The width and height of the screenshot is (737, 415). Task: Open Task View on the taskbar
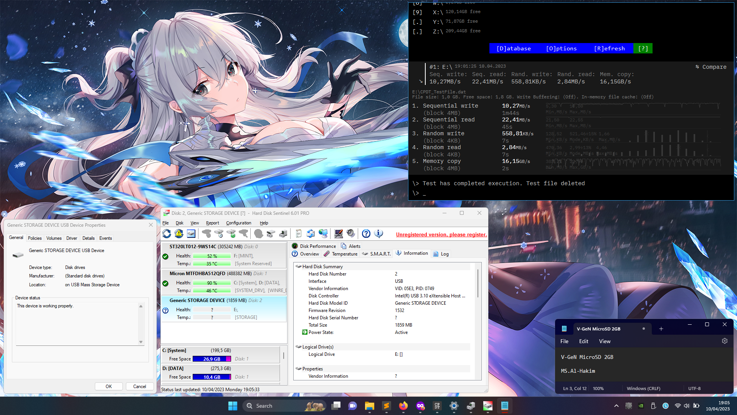(x=336, y=406)
